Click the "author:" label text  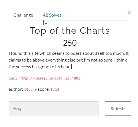pyautogui.click(x=16, y=89)
